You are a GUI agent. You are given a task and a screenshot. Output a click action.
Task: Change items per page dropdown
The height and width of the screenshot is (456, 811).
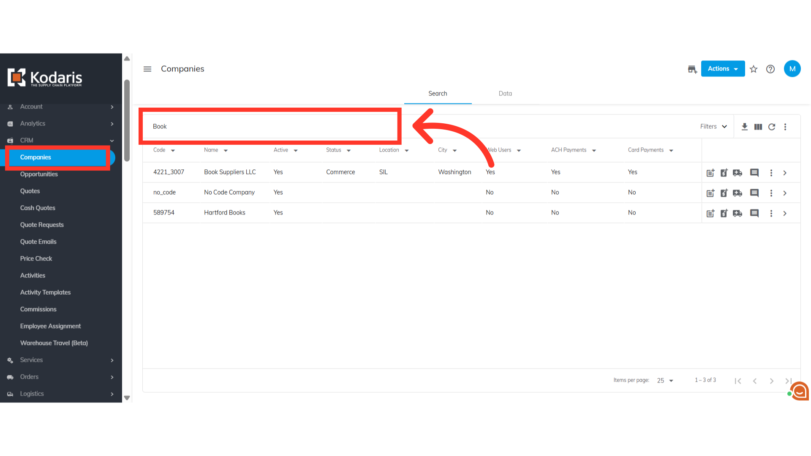(x=665, y=380)
